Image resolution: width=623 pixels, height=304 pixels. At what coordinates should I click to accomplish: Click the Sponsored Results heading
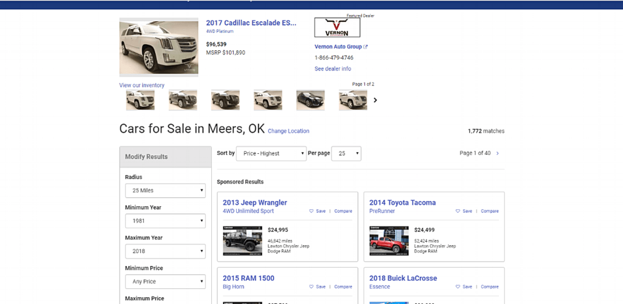pos(240,182)
